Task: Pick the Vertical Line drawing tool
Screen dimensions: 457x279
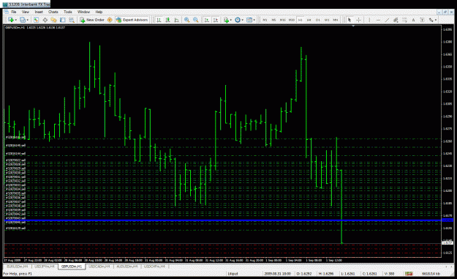Action: coord(369,20)
